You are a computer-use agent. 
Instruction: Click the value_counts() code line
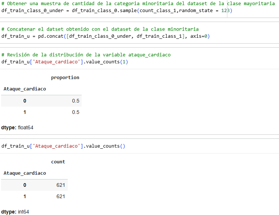coord(63,146)
